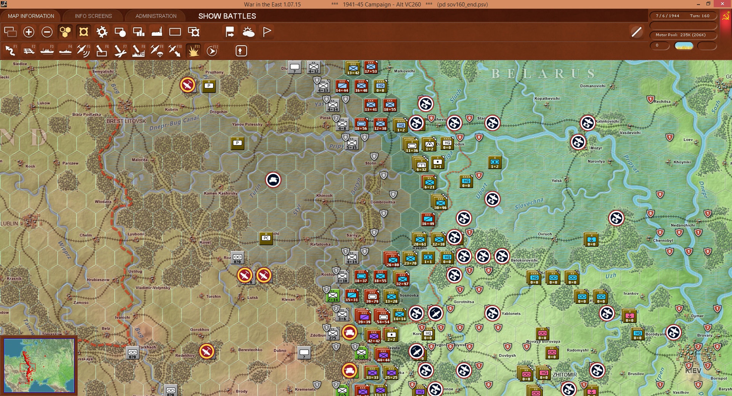Click the Motor Pool 235K readout

pos(683,35)
